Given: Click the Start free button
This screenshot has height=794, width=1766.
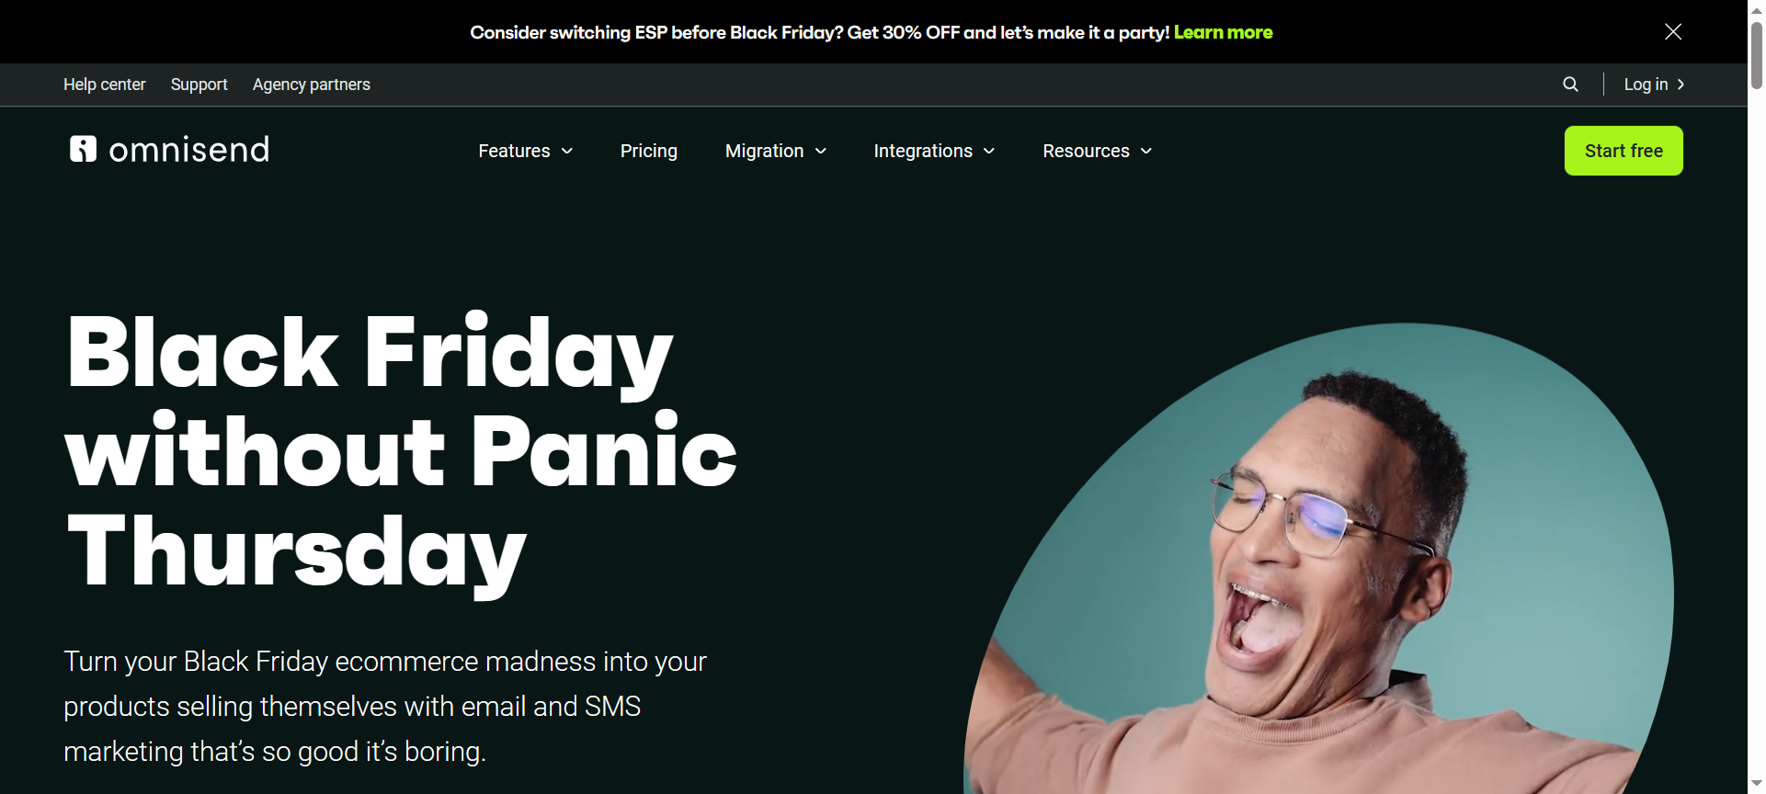Looking at the screenshot, I should coord(1624,151).
